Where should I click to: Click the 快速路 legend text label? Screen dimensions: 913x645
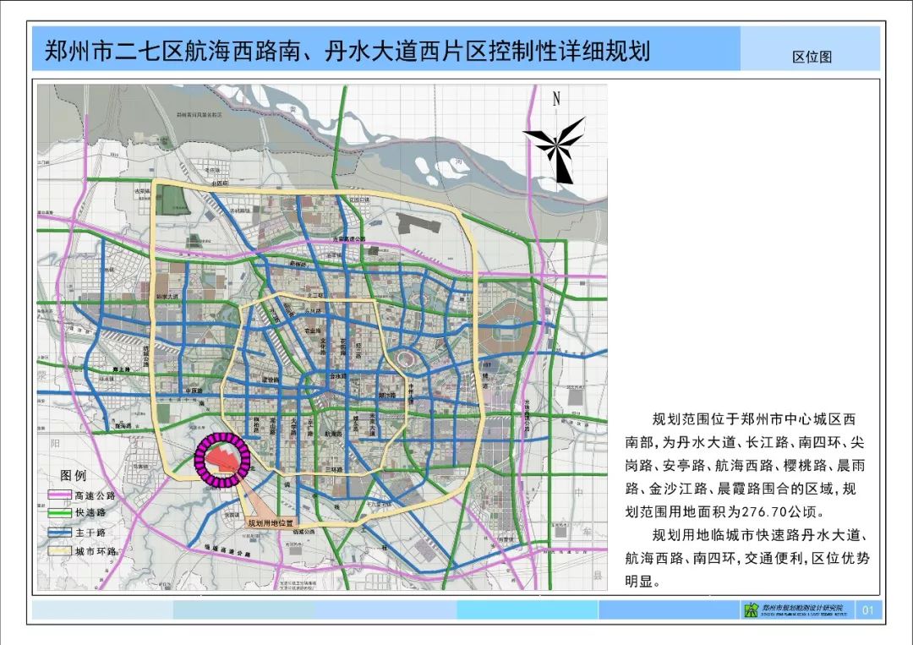point(90,514)
